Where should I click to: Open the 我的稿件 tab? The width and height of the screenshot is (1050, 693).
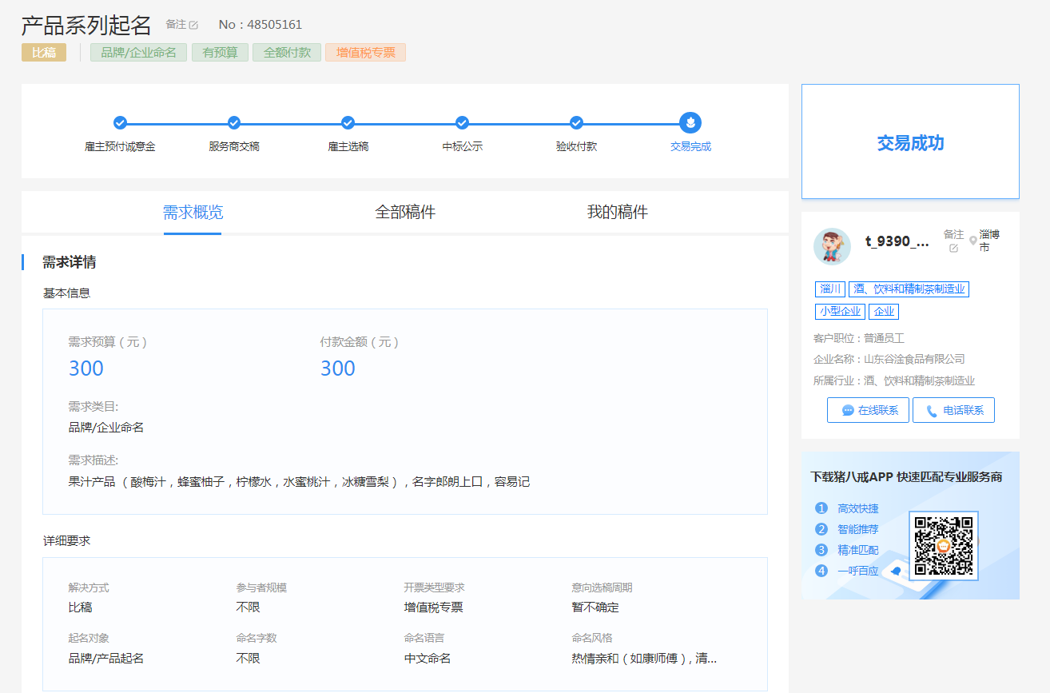coord(617,212)
